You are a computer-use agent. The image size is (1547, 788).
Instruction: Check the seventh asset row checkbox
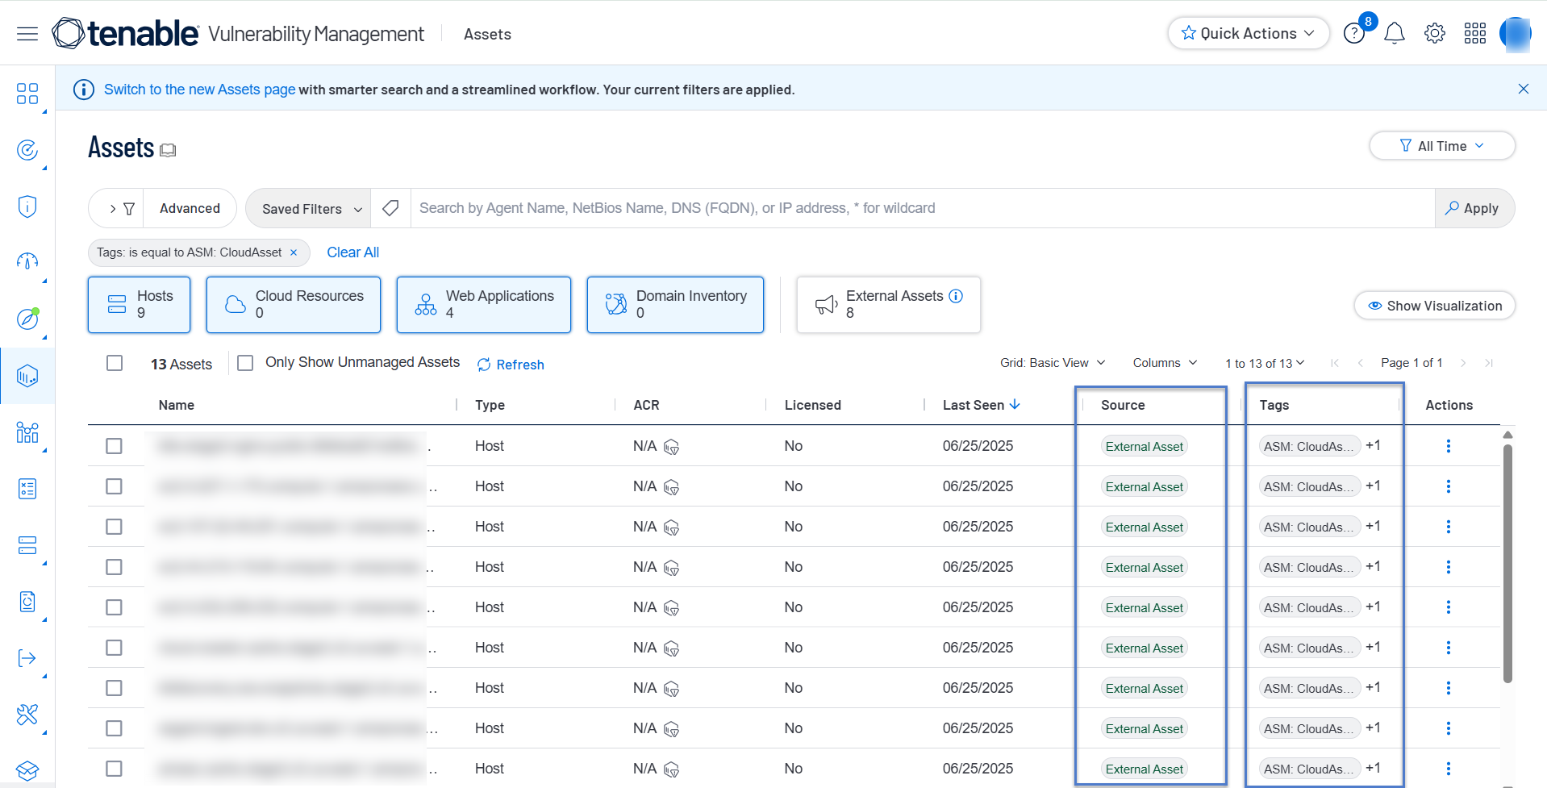(x=115, y=688)
